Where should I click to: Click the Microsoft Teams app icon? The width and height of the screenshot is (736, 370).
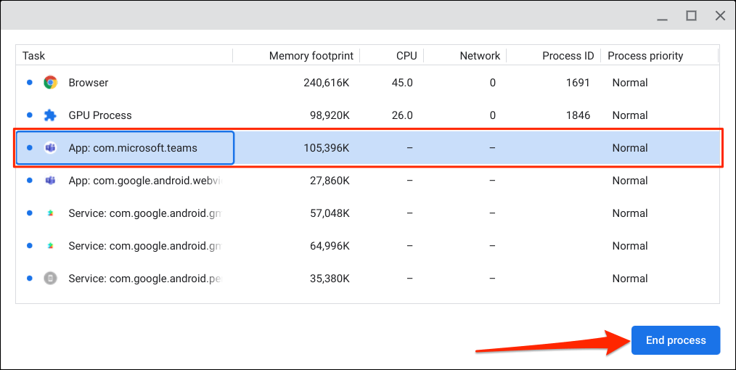point(50,148)
